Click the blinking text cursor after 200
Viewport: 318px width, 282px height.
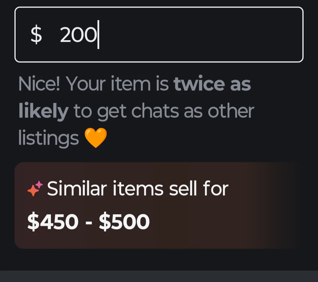click(x=98, y=34)
